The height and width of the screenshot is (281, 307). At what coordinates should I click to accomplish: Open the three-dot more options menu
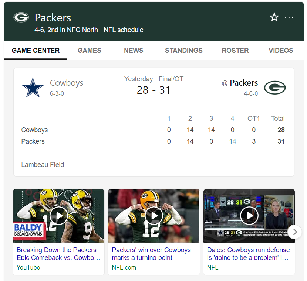289,17
